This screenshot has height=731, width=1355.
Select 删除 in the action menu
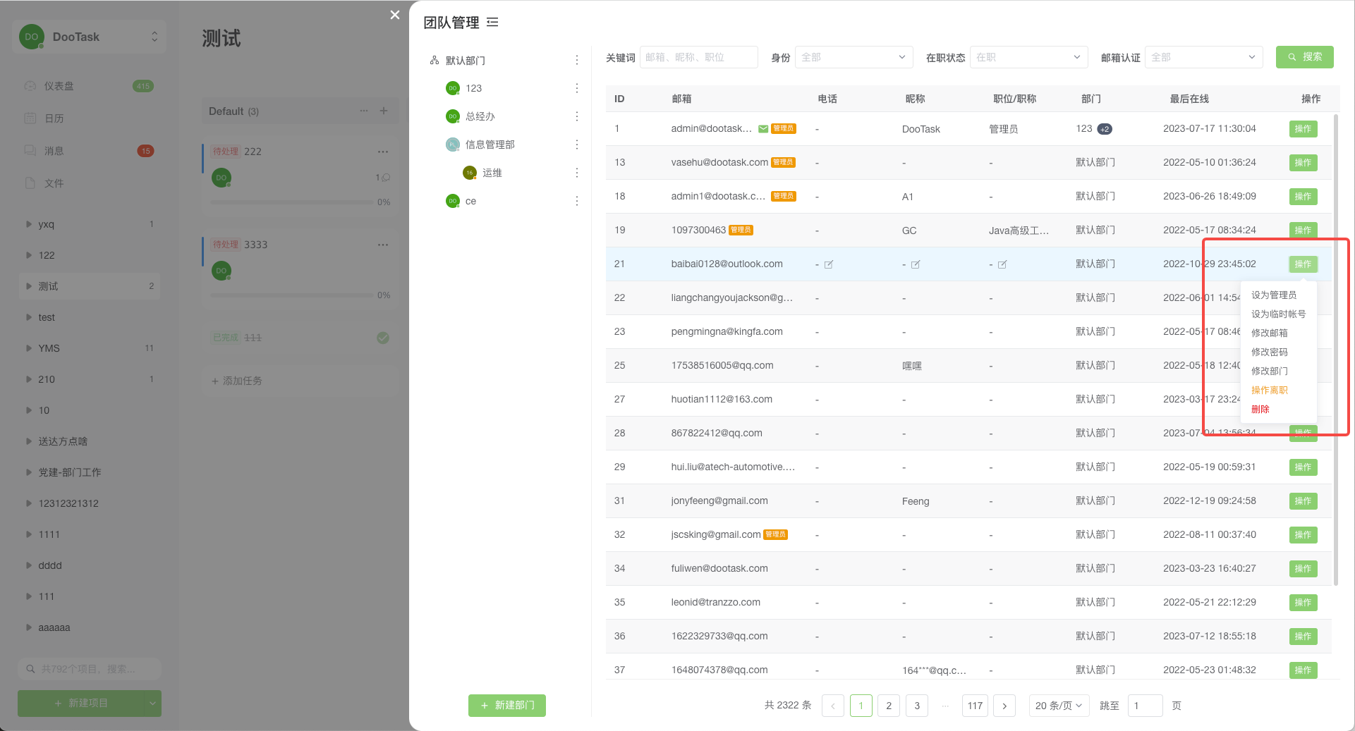[x=1260, y=409]
